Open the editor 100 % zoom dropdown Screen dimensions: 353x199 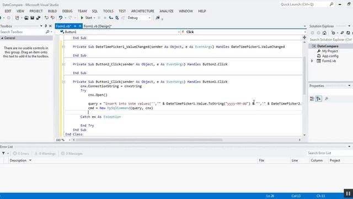pos(69,140)
